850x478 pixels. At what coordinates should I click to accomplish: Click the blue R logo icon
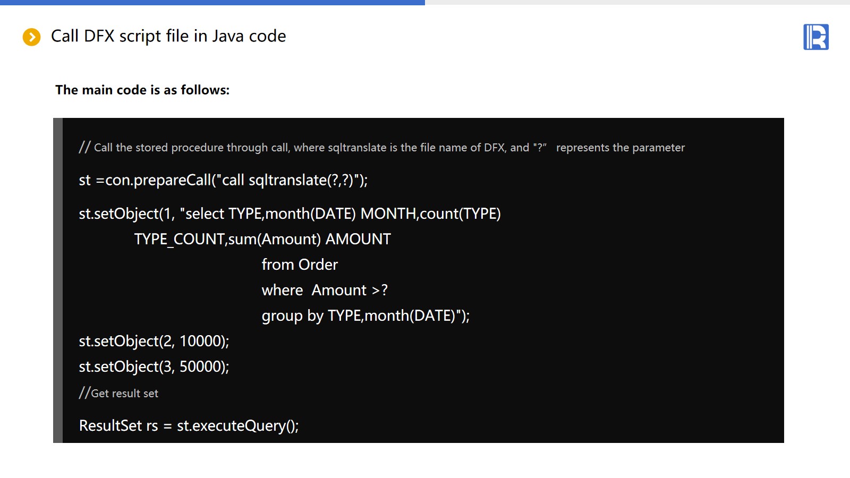pyautogui.click(x=815, y=37)
